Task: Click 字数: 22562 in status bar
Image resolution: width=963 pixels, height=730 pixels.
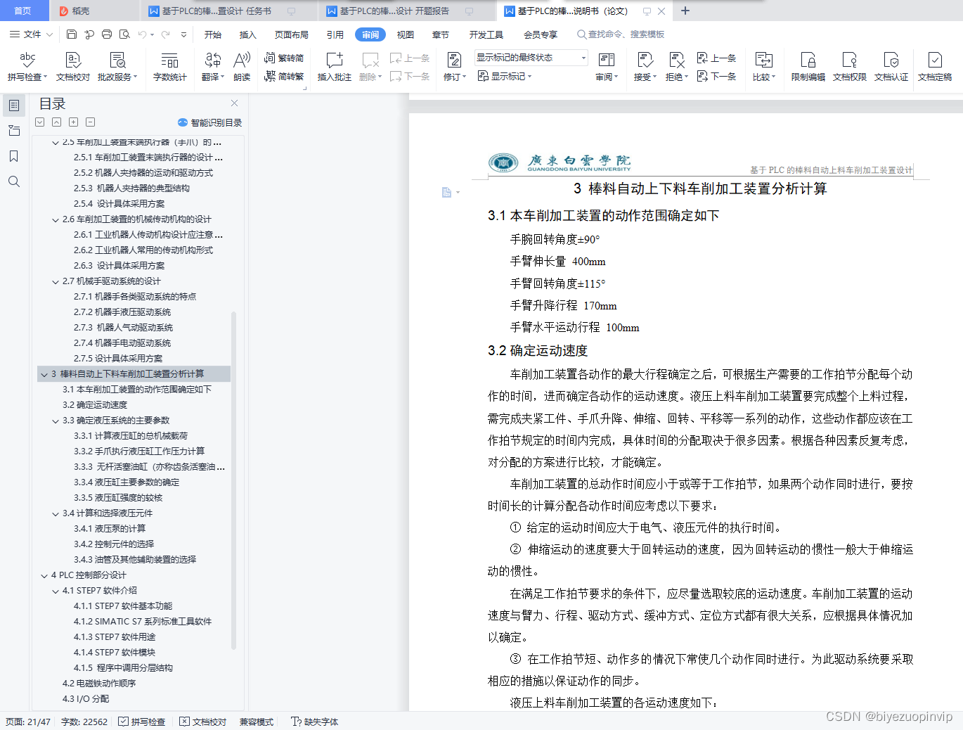Action: 84,722
